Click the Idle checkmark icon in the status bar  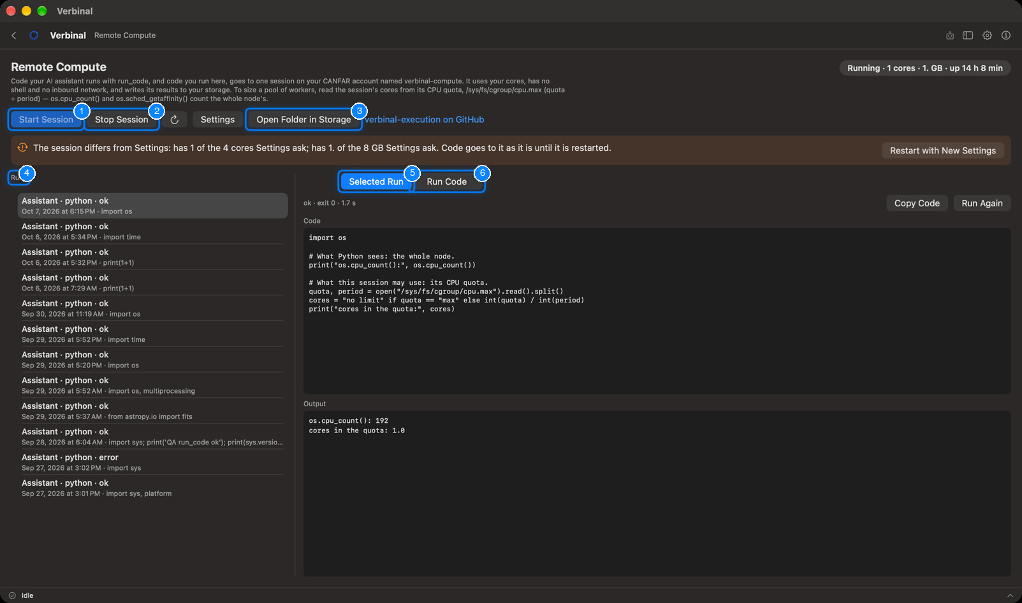coord(12,595)
